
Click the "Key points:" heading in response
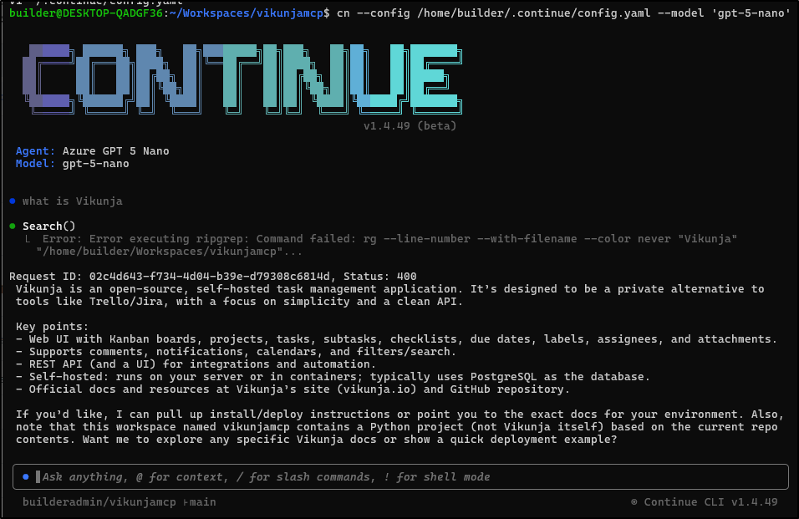pos(52,327)
